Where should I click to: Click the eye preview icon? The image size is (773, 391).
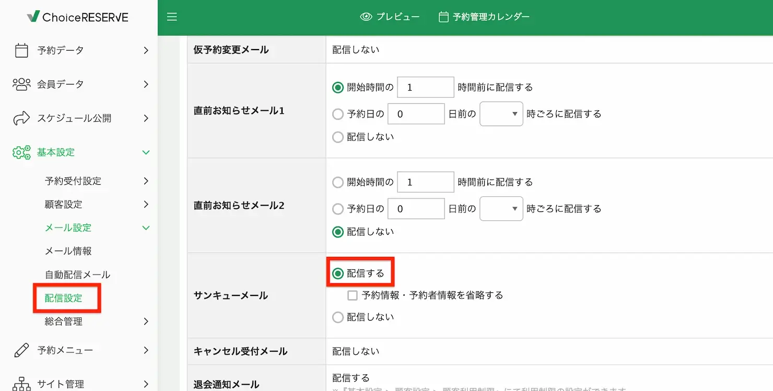coord(366,17)
